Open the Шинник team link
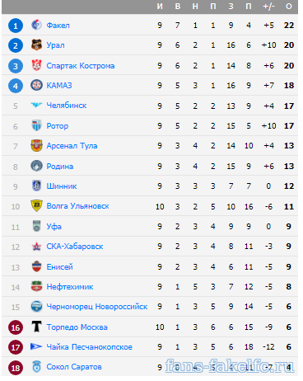The width and height of the screenshot is (303, 381). [62, 186]
